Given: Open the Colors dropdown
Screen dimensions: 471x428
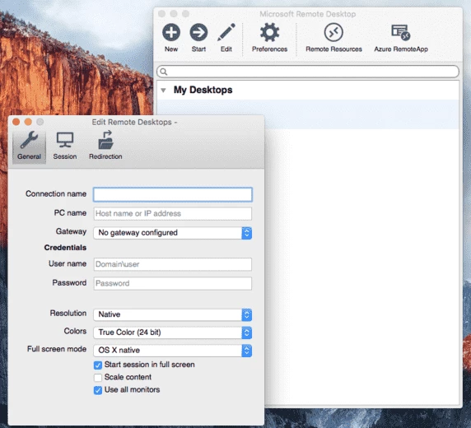Looking at the screenshot, I should (172, 333).
